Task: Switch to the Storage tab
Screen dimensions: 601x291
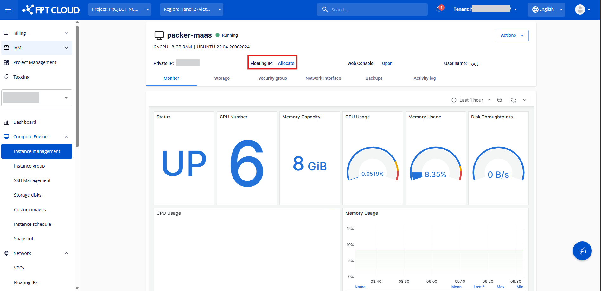Action: tap(222, 78)
